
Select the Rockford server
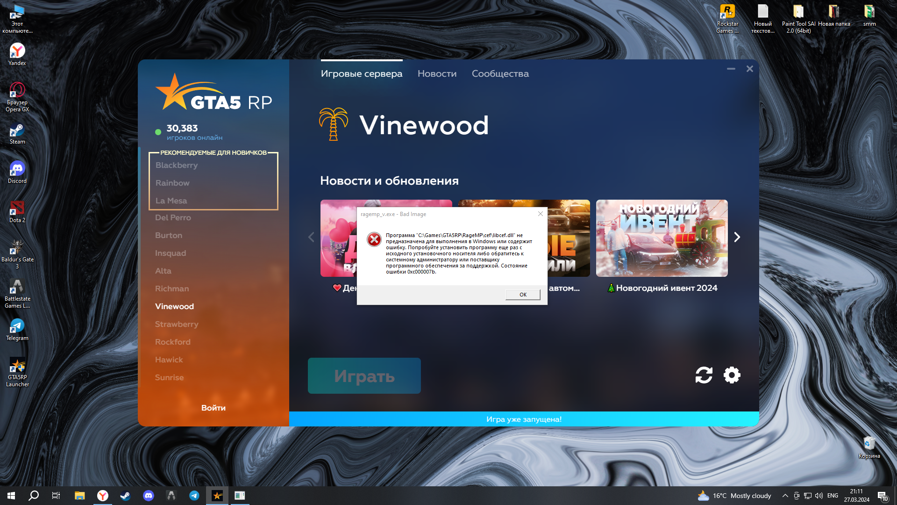point(173,342)
